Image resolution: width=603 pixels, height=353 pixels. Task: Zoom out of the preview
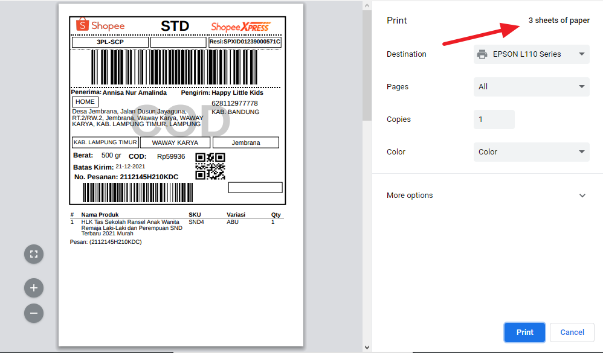click(34, 313)
